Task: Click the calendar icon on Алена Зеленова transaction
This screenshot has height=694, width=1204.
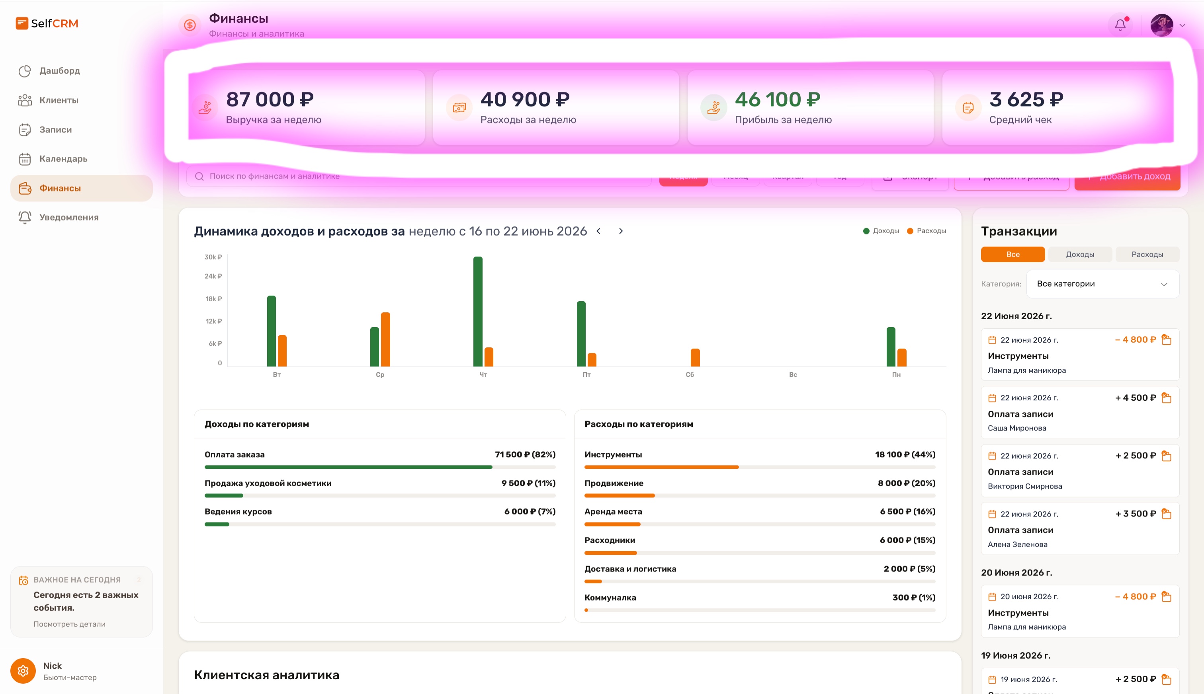Action: click(x=992, y=514)
